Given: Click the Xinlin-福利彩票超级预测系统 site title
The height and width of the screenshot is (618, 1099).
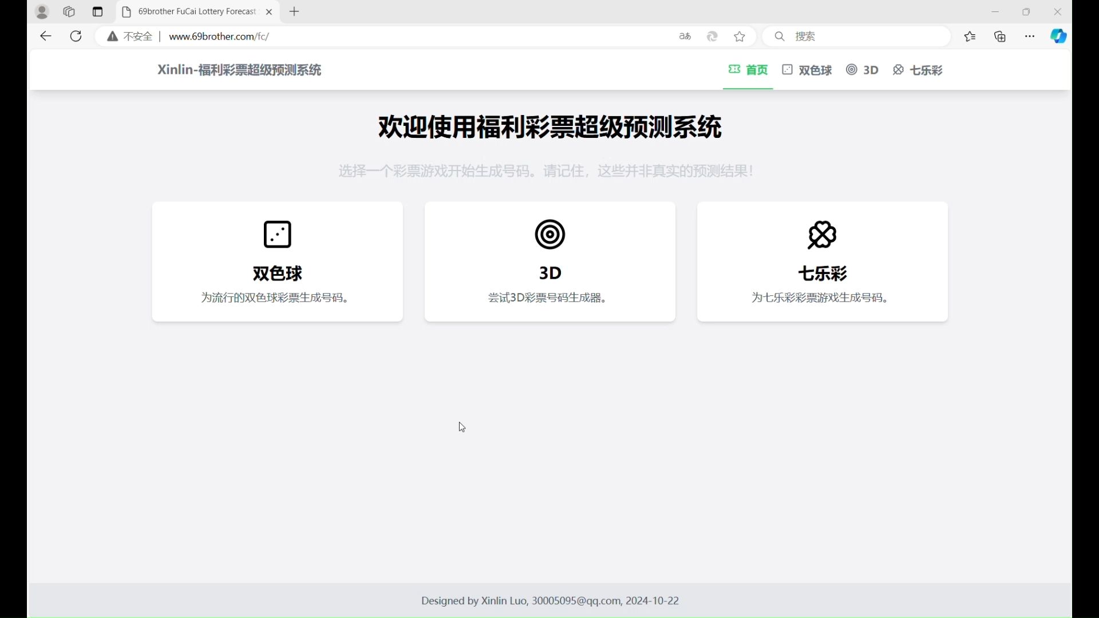Looking at the screenshot, I should click(x=239, y=70).
